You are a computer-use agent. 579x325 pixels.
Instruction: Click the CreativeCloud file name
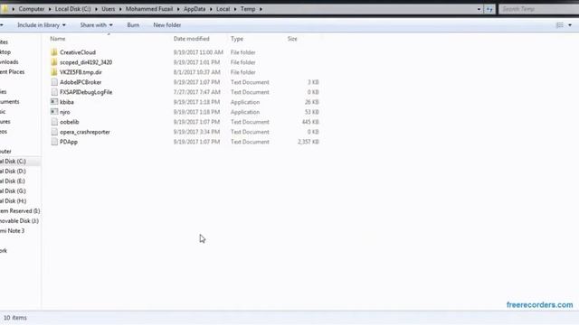tap(78, 52)
